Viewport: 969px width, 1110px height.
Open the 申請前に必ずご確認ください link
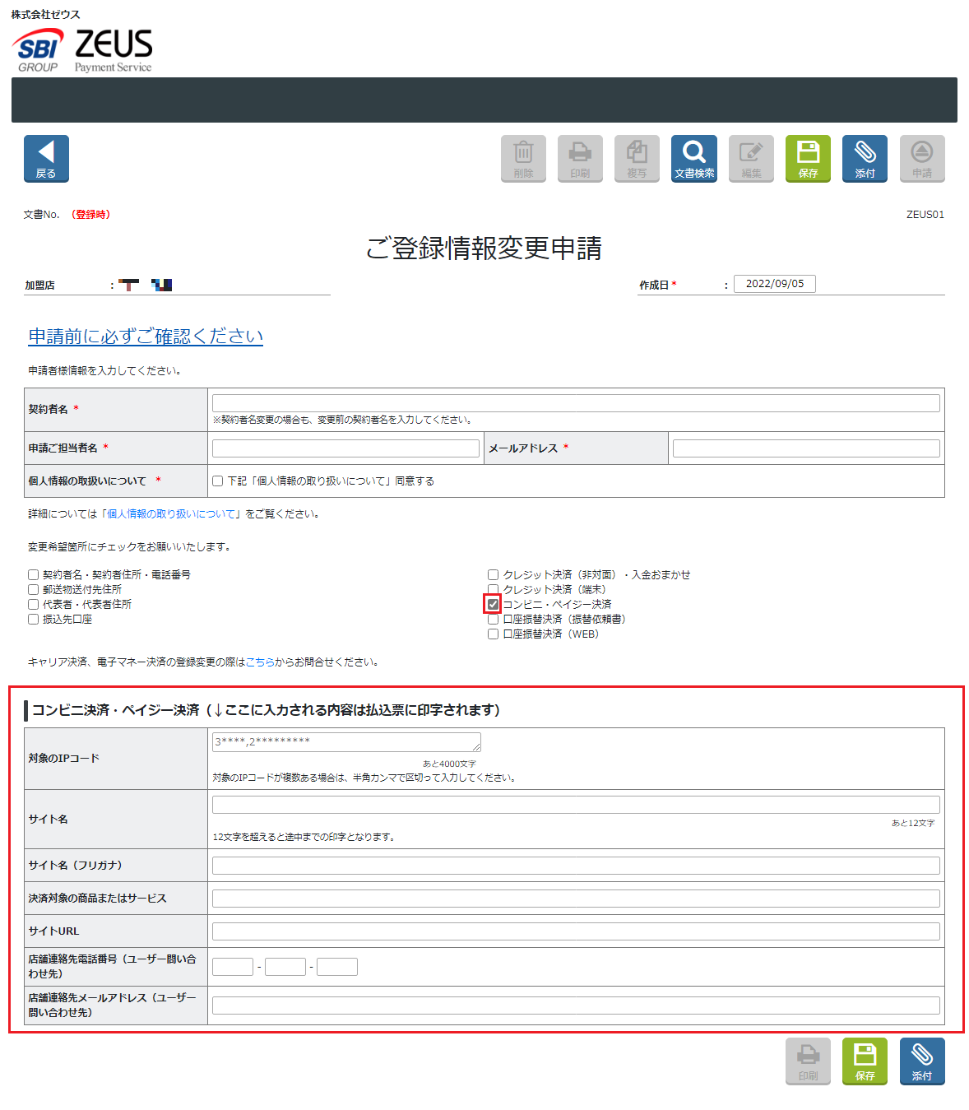pos(146,337)
